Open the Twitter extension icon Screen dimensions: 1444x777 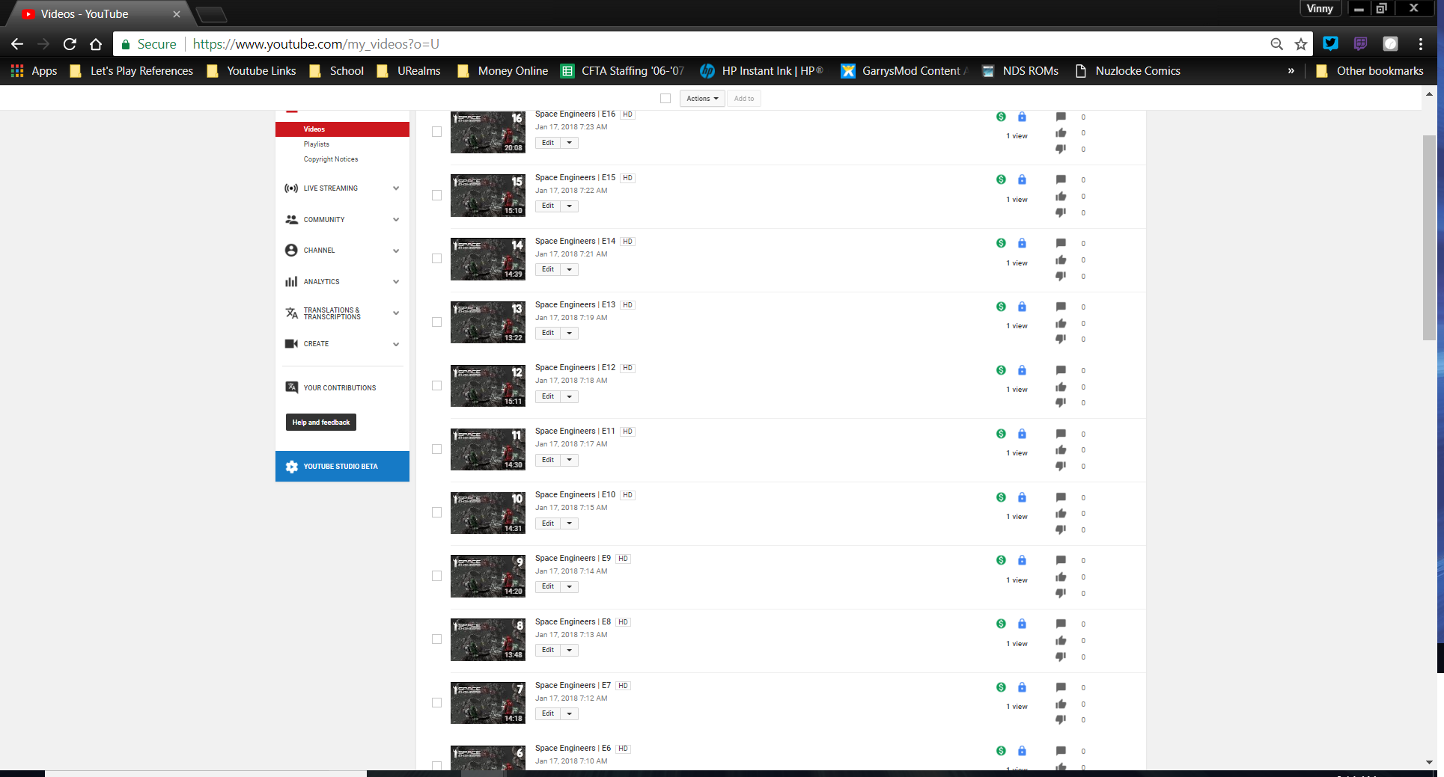(1330, 43)
